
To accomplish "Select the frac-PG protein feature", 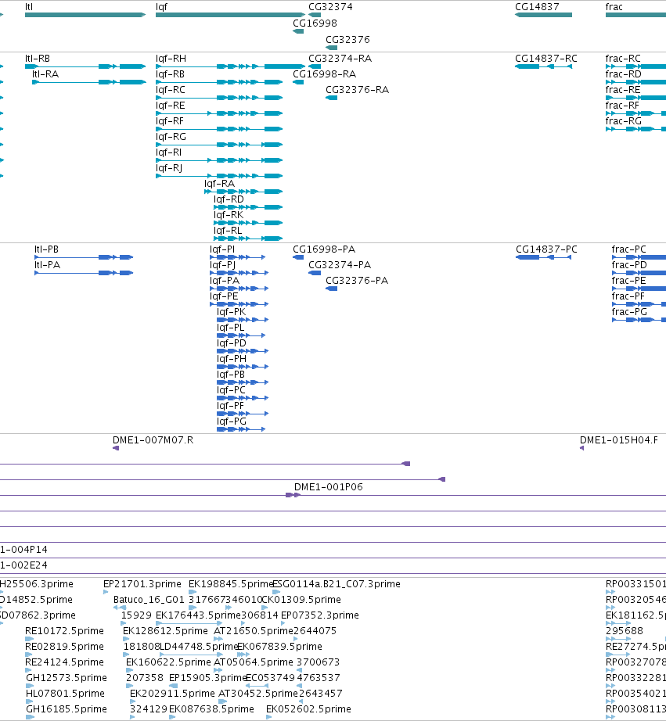I will 639,320.
